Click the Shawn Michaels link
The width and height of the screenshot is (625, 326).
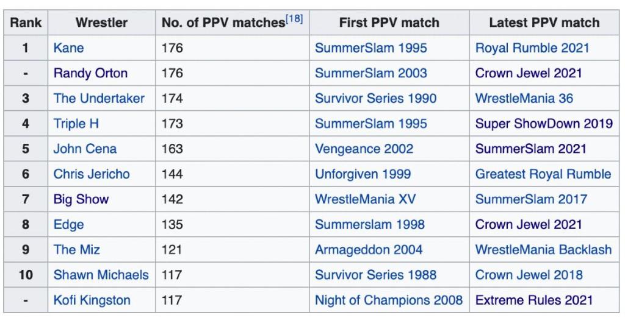click(101, 275)
